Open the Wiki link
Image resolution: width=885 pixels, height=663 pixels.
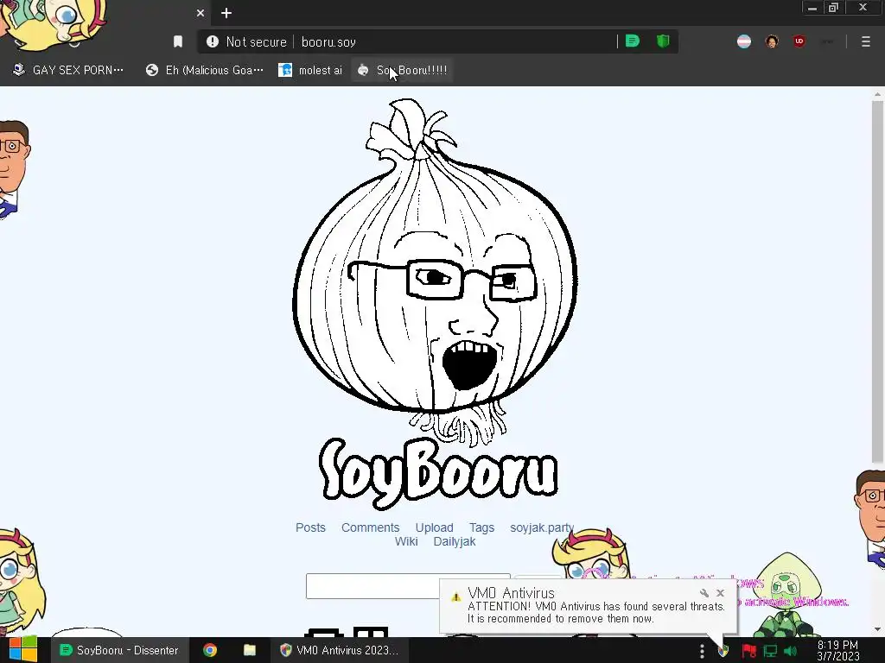click(x=406, y=542)
